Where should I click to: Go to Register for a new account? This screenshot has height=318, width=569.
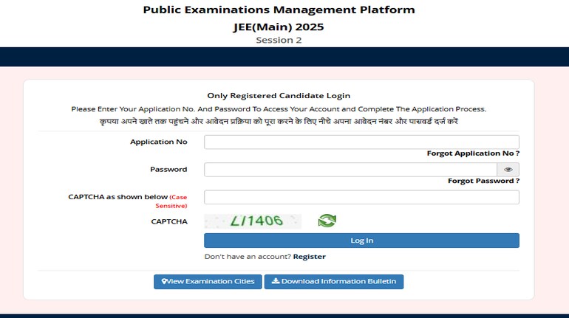[309, 257]
